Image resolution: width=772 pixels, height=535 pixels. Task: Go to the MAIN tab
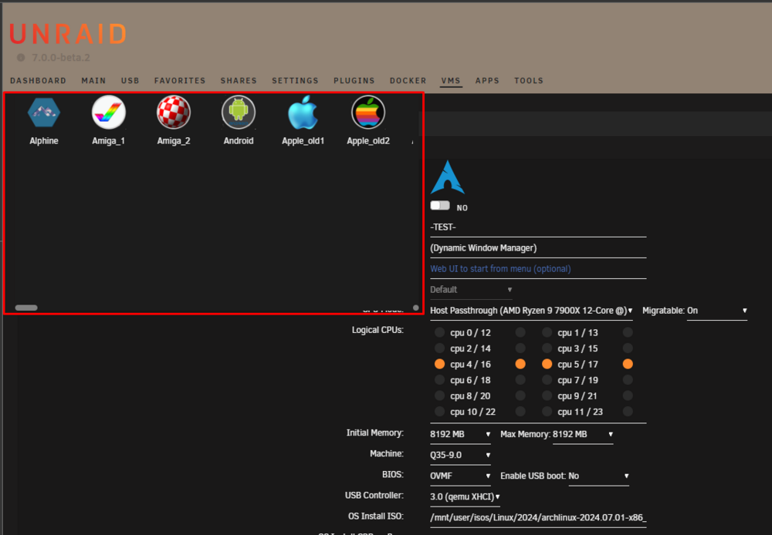(93, 81)
